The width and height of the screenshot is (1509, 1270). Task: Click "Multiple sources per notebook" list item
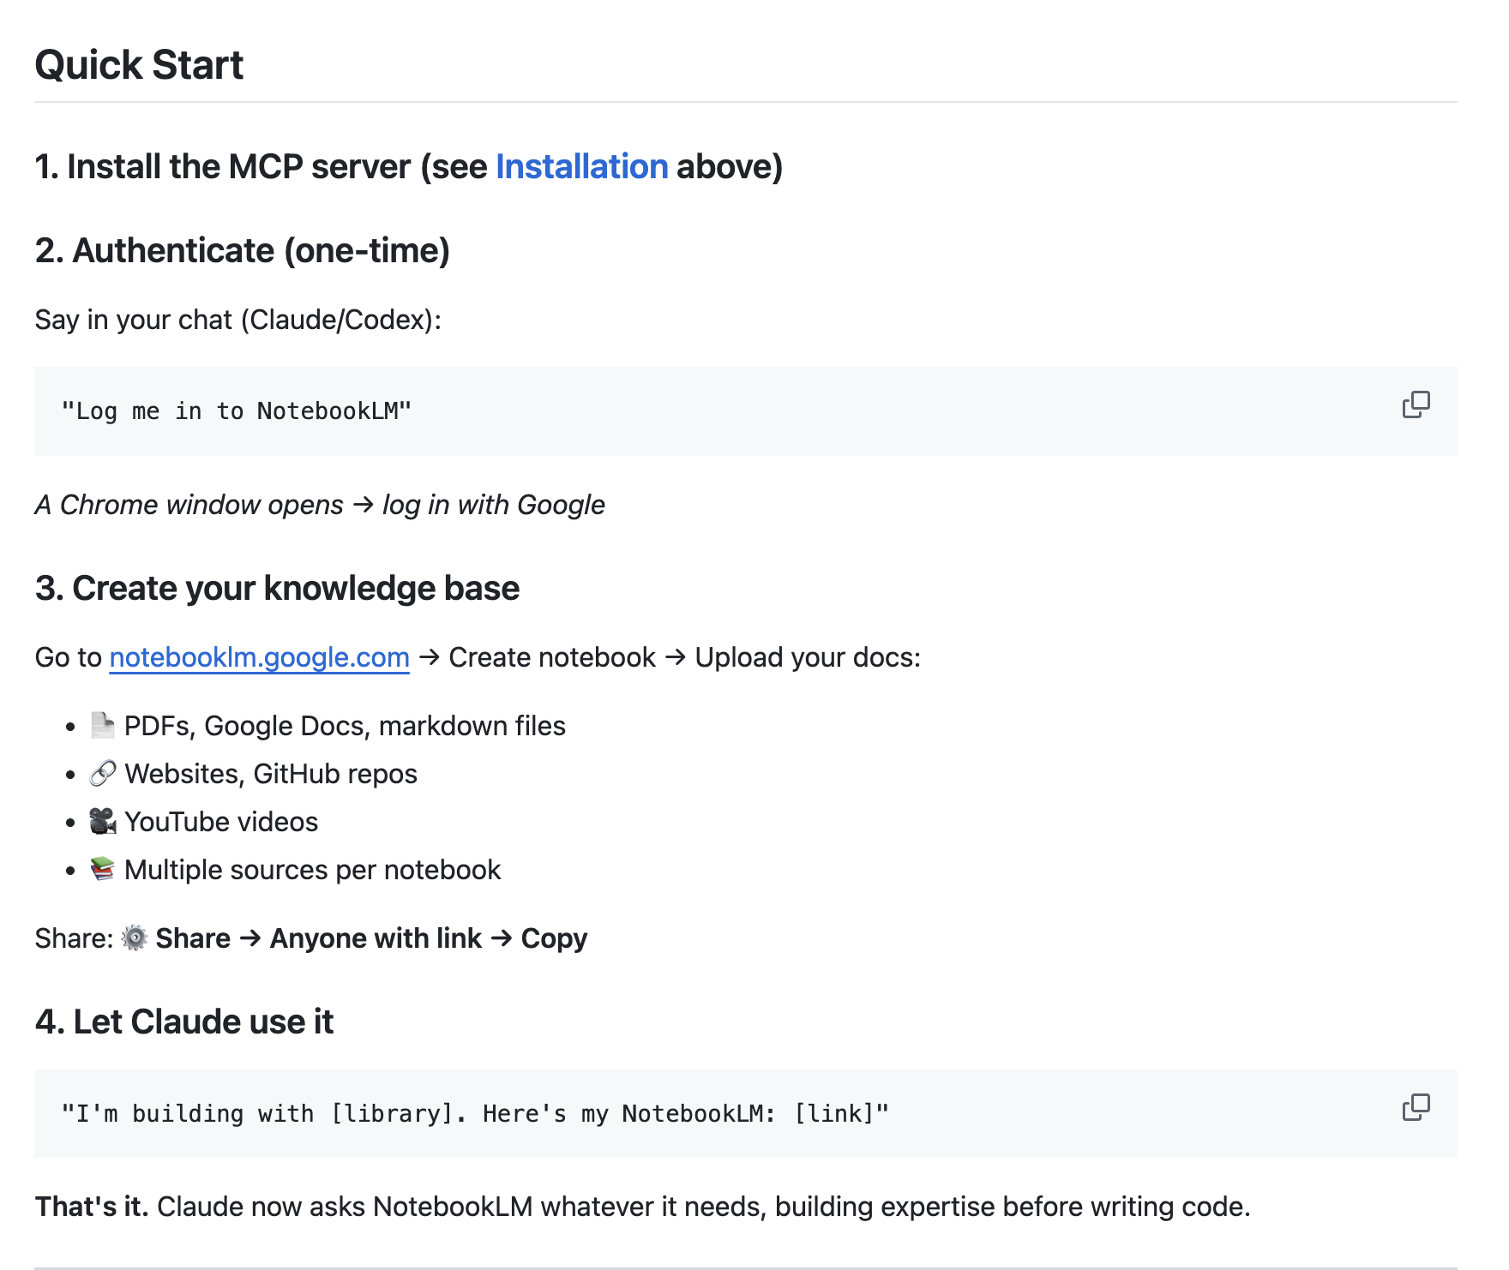[312, 870]
